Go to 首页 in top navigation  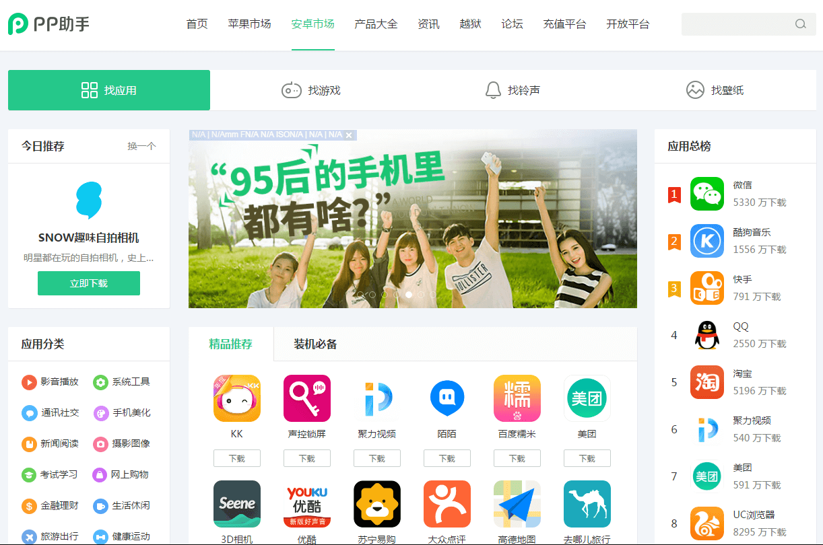[197, 24]
